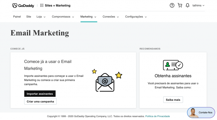This screenshot has width=217, height=120.
Task: Expand the tathims account dropdown
Action: [199, 5]
